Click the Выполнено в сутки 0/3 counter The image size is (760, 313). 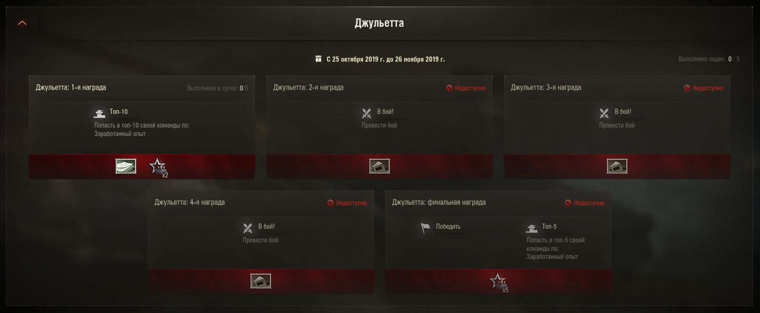coord(217,88)
